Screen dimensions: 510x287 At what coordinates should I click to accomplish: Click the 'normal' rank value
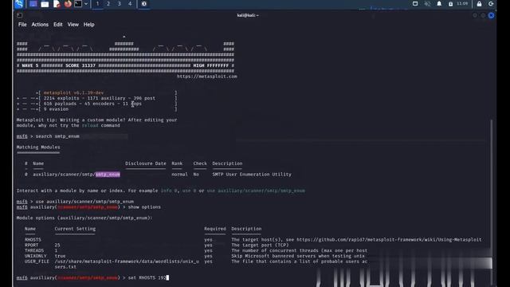tap(179, 175)
